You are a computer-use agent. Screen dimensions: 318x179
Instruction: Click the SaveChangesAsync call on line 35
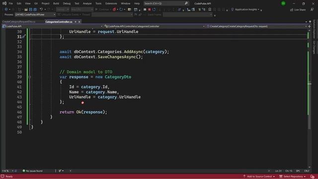click(120, 57)
